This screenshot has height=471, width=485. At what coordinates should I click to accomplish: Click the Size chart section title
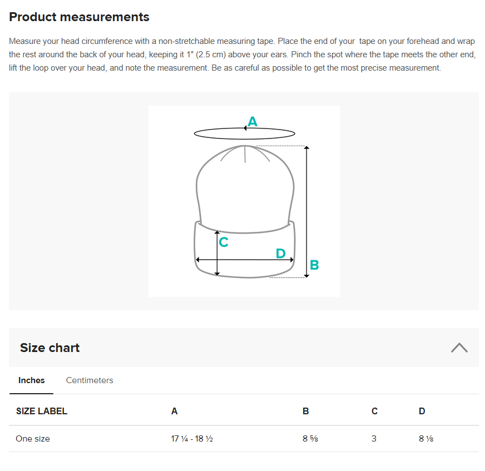[50, 348]
